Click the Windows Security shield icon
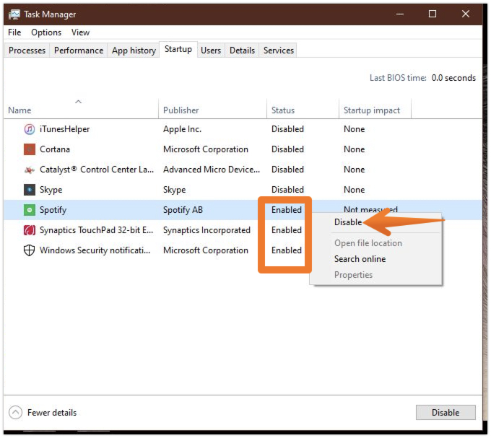 click(x=30, y=250)
